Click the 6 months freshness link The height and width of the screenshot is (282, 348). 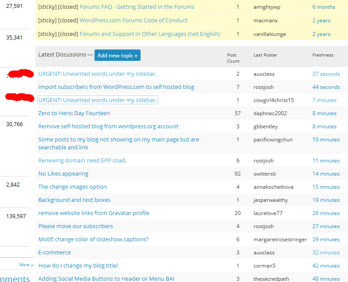(323, 7)
